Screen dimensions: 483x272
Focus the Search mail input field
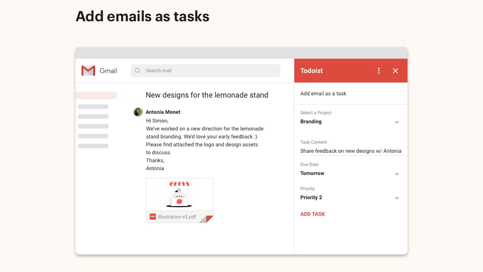(x=211, y=71)
